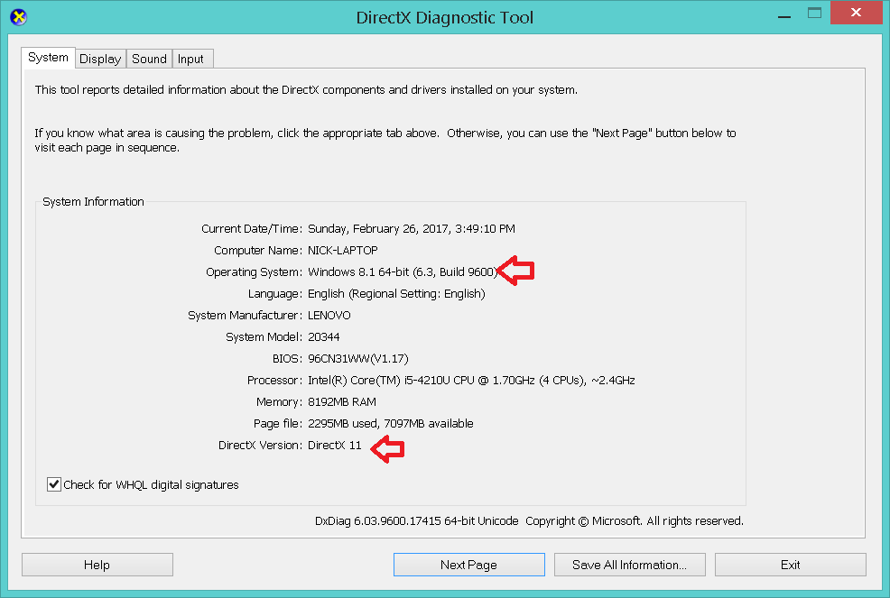Click the BIOS field label
The height and width of the screenshot is (598, 890).
coord(287,359)
